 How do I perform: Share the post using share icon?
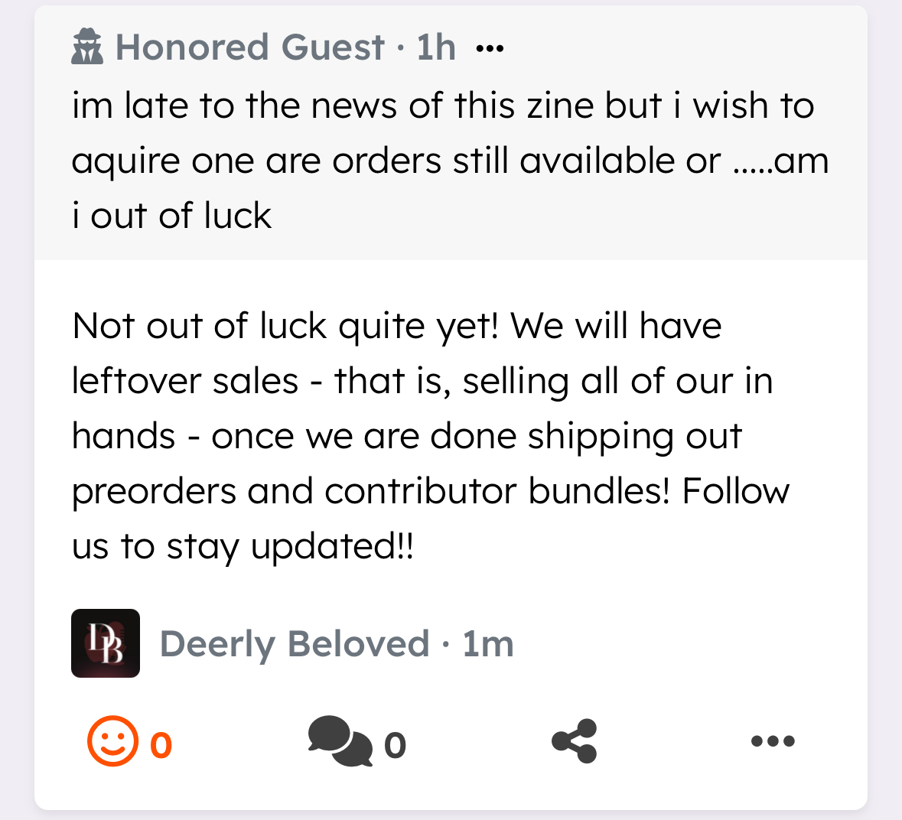coord(574,741)
